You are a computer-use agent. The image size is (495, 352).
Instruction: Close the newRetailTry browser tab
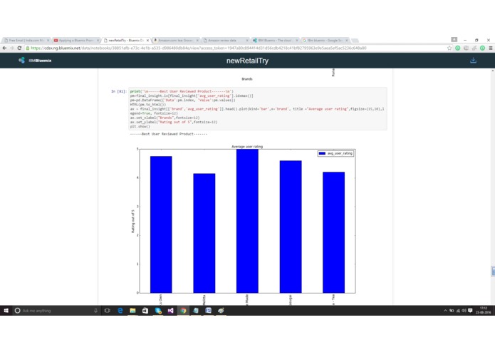(147, 41)
